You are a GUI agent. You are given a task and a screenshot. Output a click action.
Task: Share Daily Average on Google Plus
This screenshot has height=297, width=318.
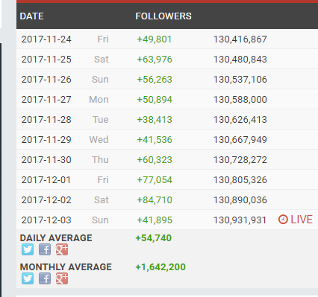(x=62, y=249)
